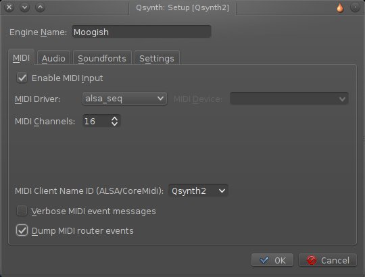Open the Soundfonts tab

[102, 58]
